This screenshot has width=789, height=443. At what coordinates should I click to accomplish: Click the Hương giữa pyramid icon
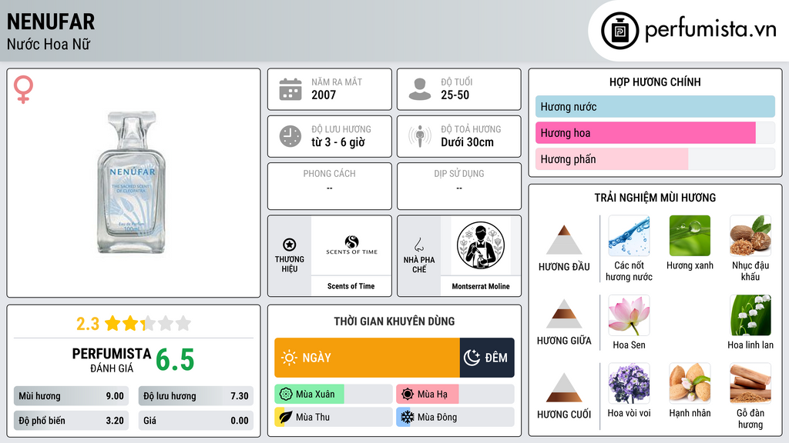[564, 314]
